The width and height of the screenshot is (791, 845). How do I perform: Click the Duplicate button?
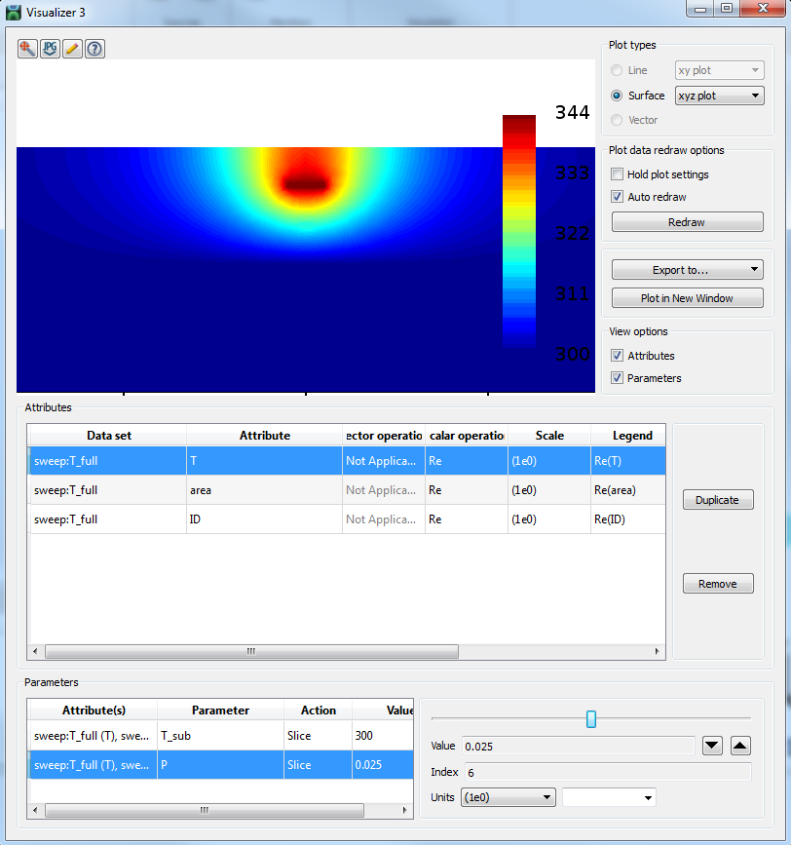pos(718,500)
